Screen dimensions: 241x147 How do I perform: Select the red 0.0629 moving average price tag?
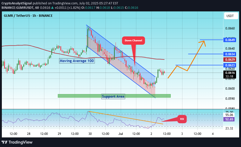click(230, 60)
